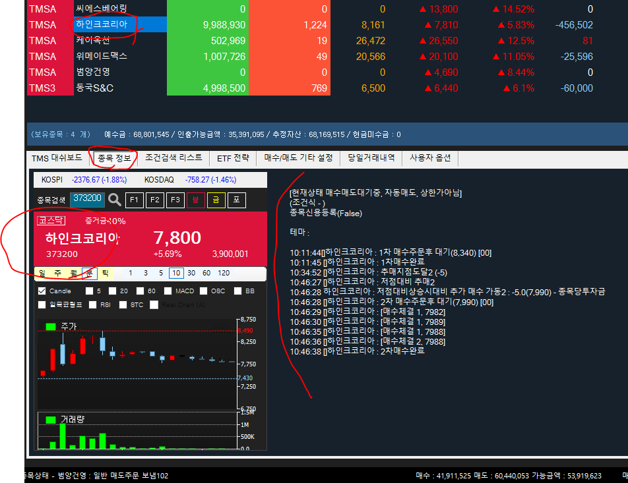Viewport: 628px width, 483px height.
Task: Enable the RSI checkbox
Action: (x=92, y=305)
